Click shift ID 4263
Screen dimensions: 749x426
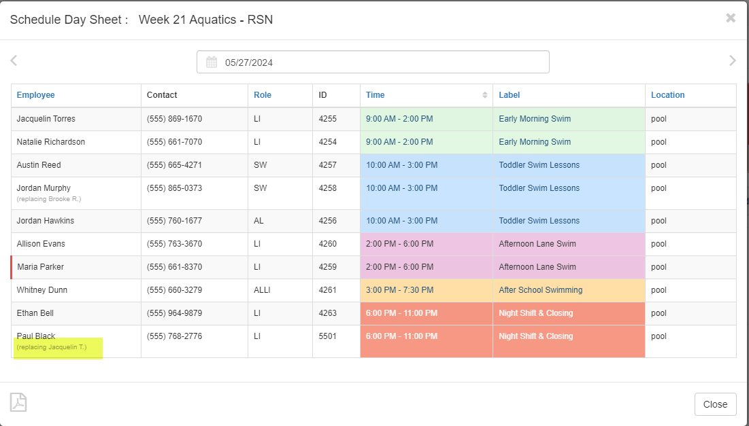(328, 313)
